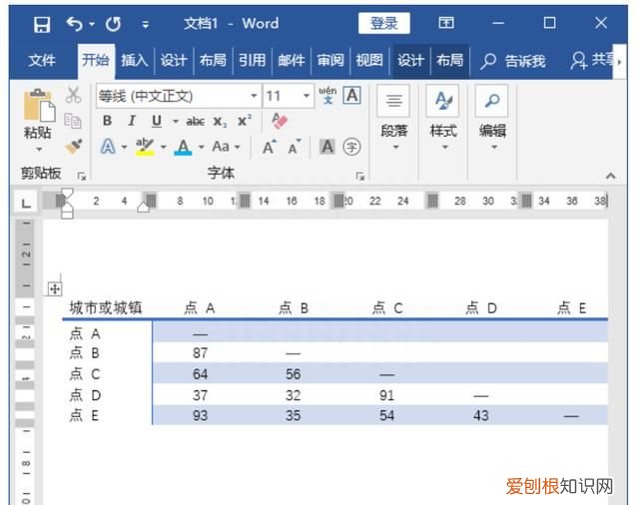639x505 pixels.
Task: Click the 点 E row label
Action: (x=84, y=415)
